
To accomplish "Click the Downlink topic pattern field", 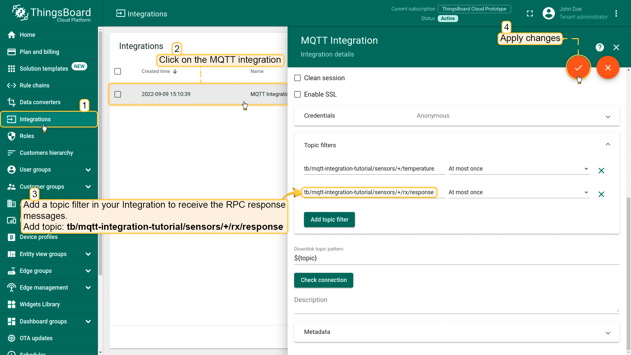I will point(456,258).
